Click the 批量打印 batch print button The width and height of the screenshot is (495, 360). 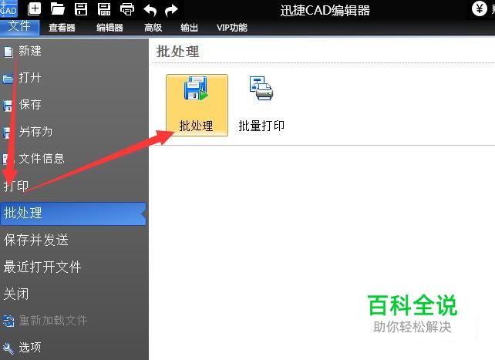pos(261,105)
